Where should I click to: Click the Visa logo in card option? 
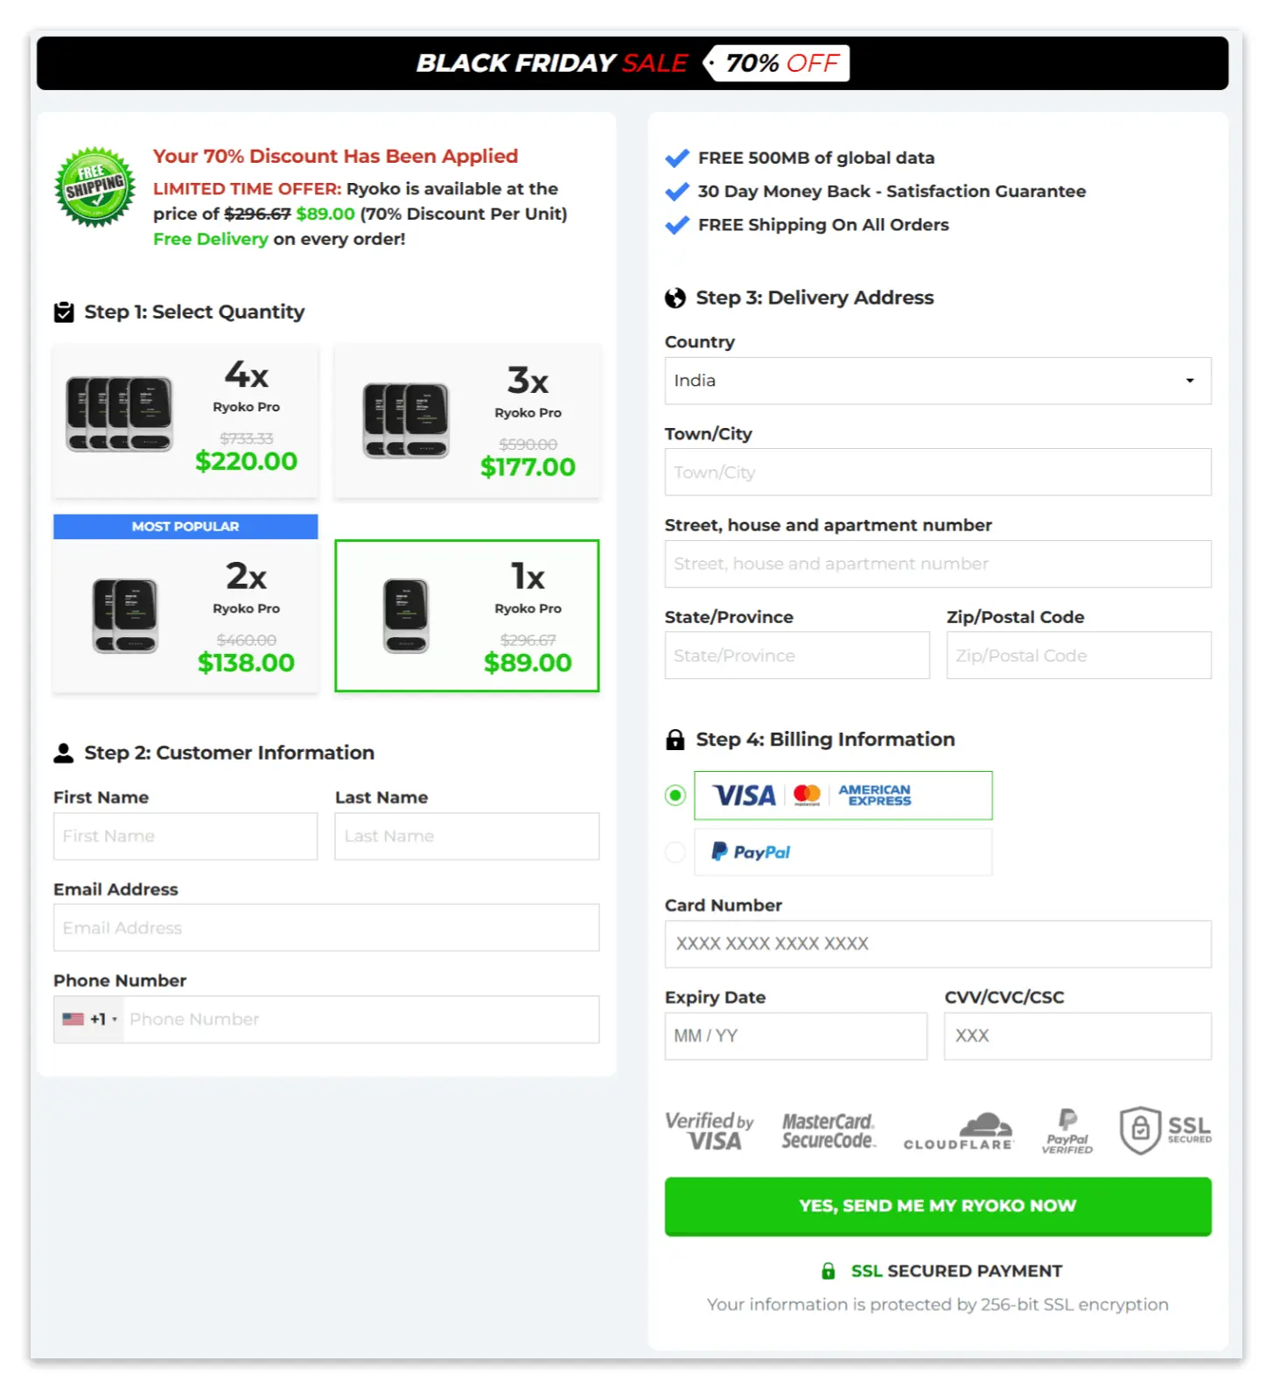click(x=745, y=796)
